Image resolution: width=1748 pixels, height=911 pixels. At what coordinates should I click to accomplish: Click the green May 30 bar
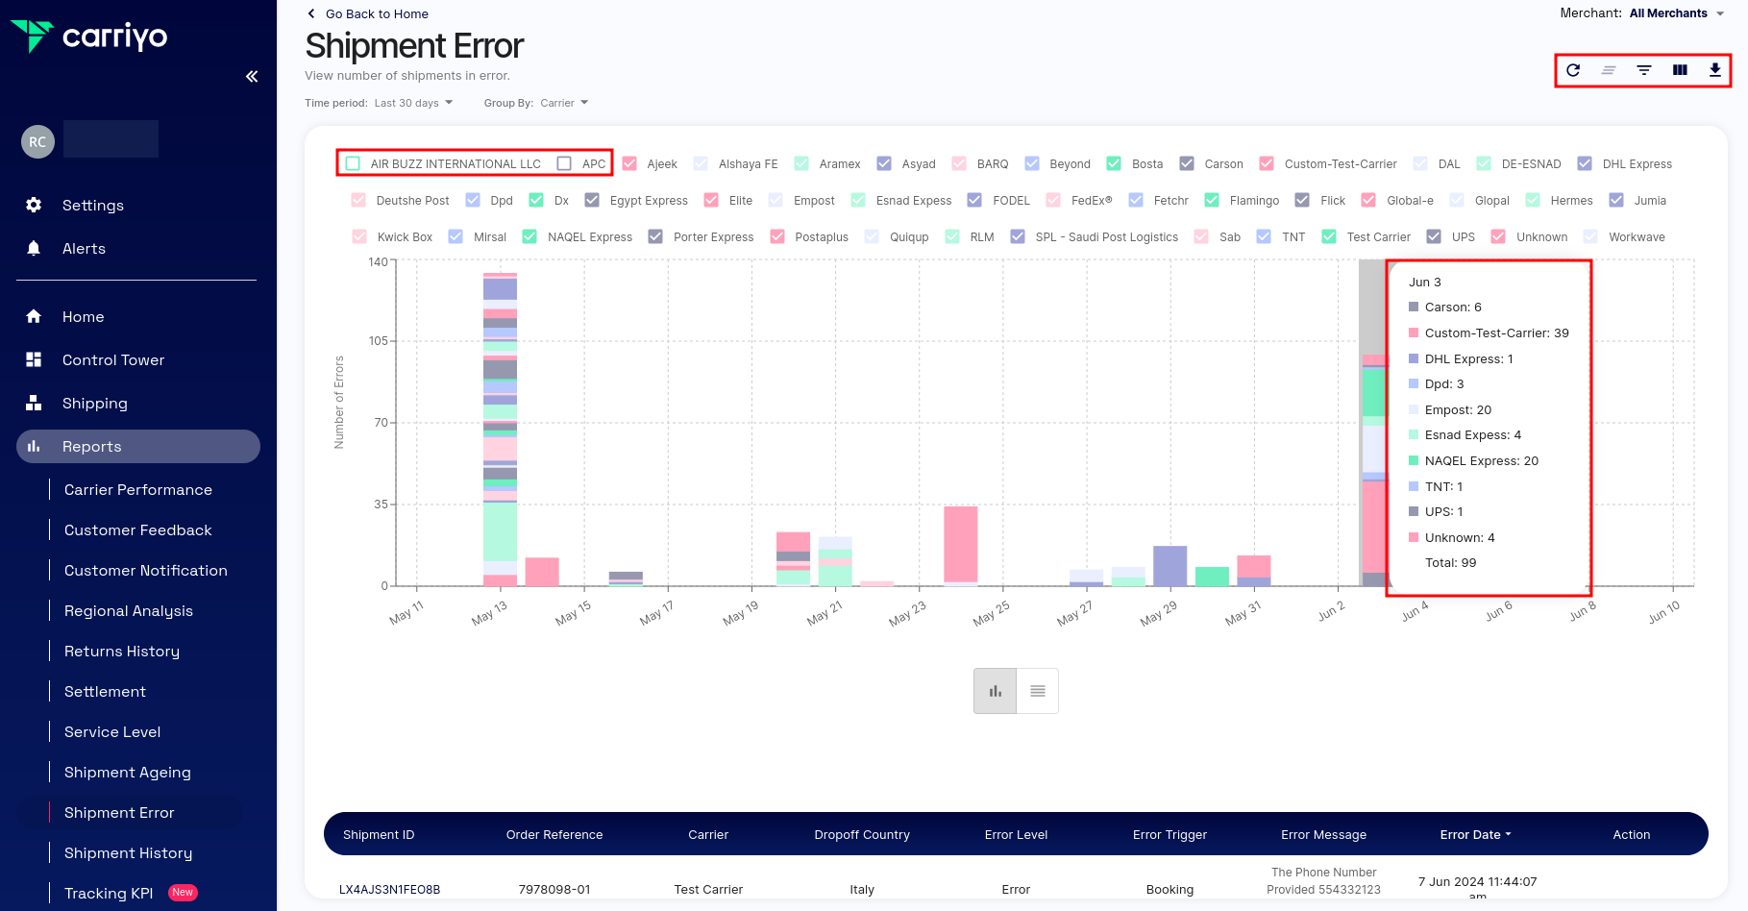[1212, 577]
